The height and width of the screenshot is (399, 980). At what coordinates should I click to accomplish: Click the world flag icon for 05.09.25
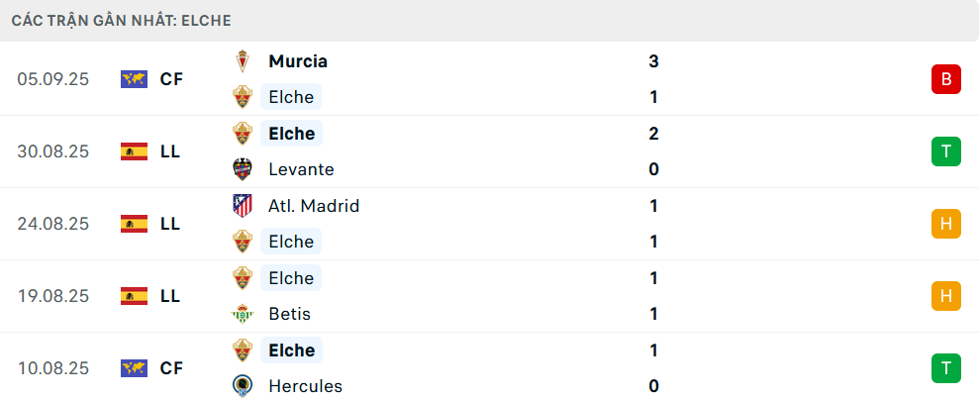[134, 79]
